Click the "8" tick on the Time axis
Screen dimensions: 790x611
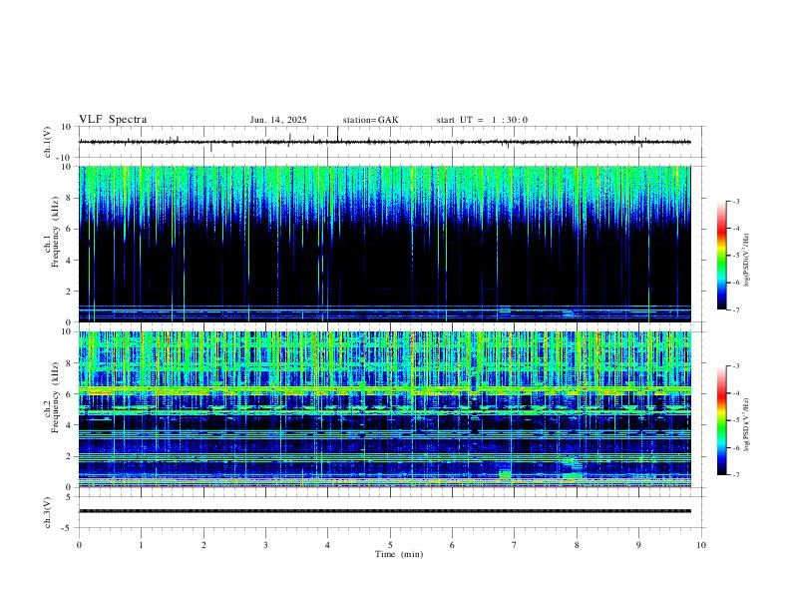coord(577,545)
